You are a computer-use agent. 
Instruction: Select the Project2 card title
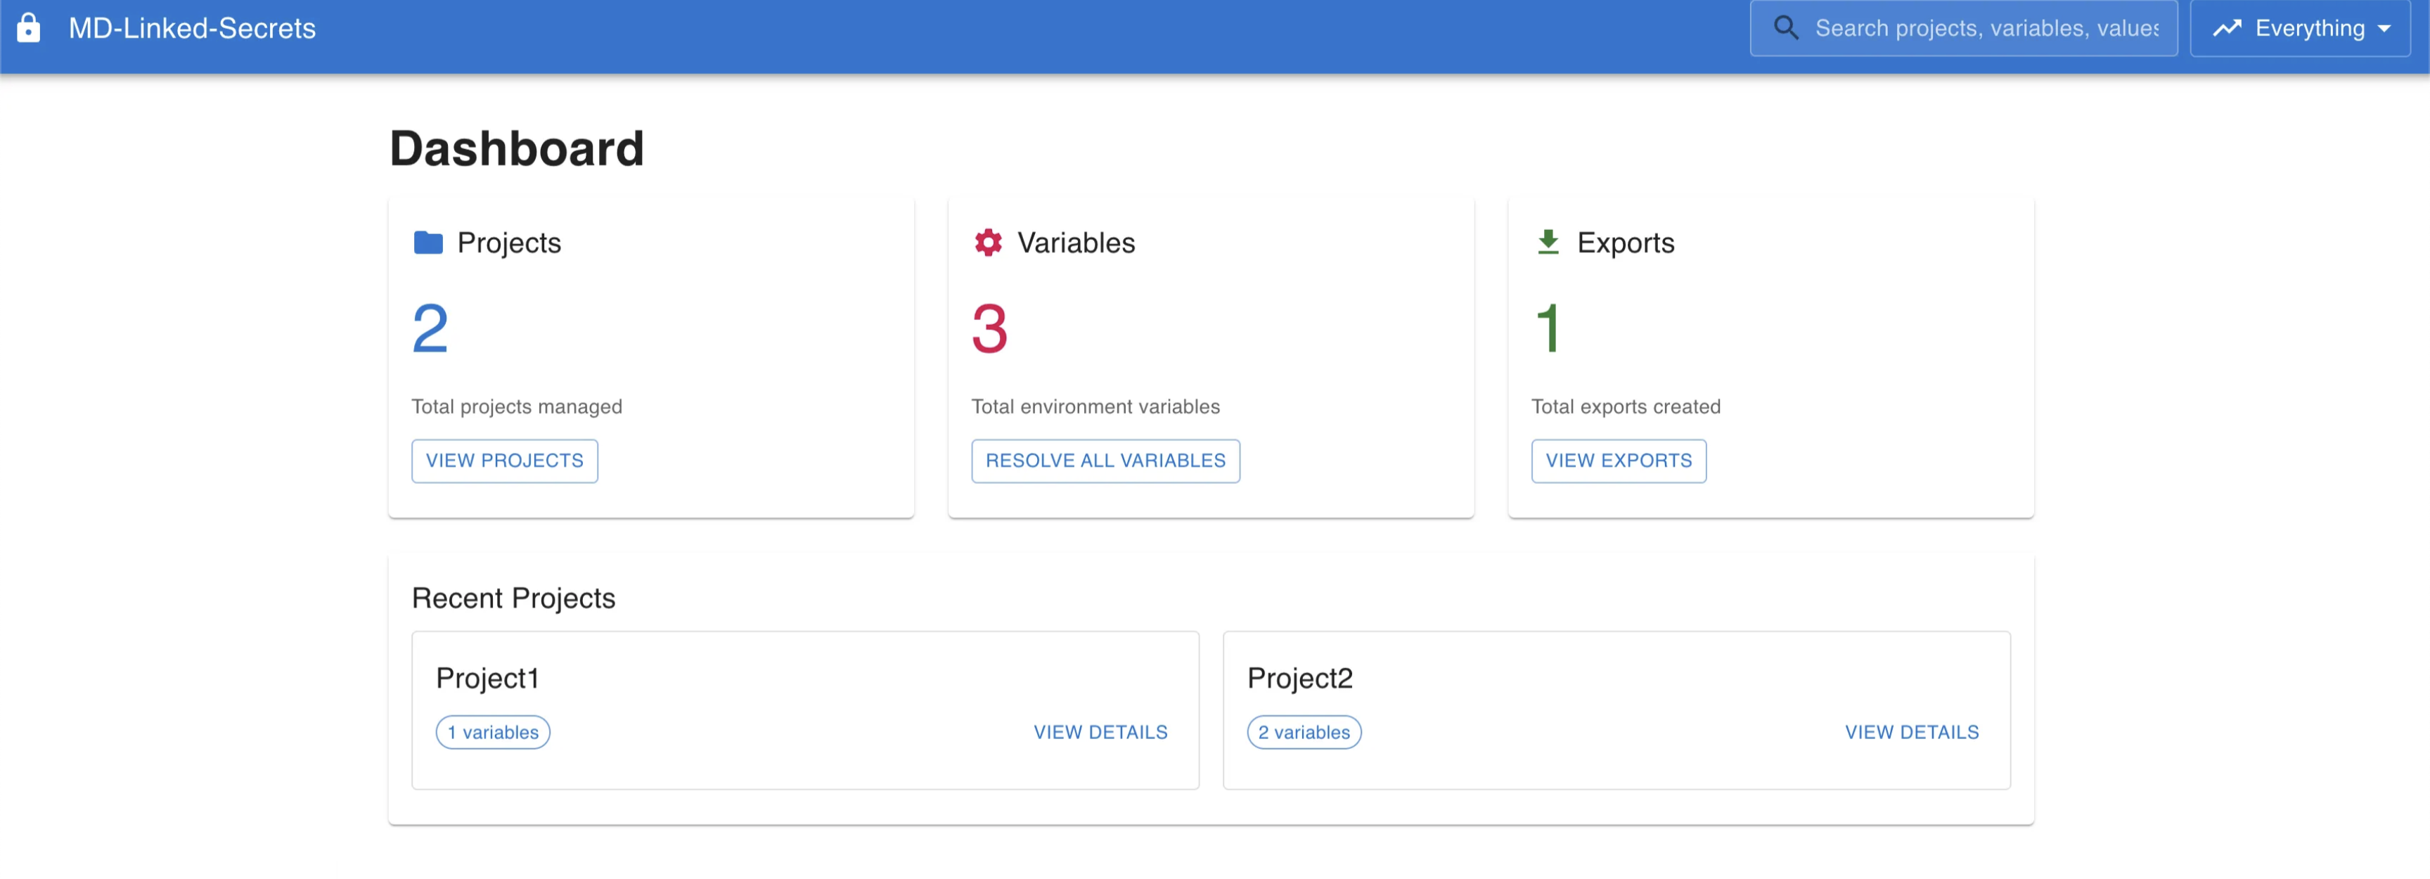tap(1300, 679)
